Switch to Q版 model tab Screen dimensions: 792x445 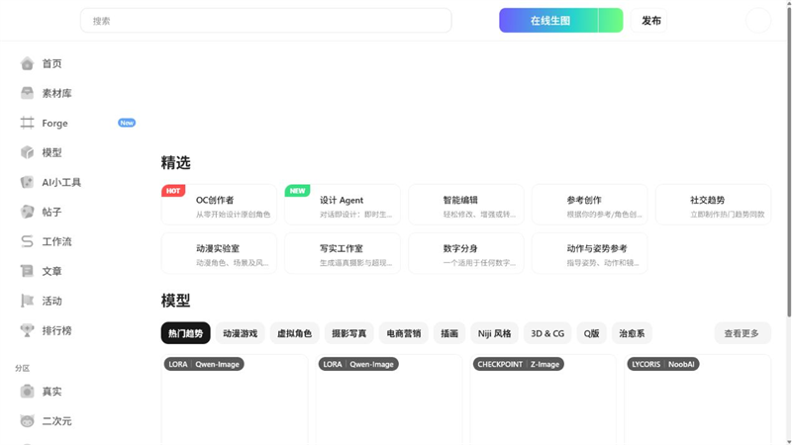tap(591, 333)
